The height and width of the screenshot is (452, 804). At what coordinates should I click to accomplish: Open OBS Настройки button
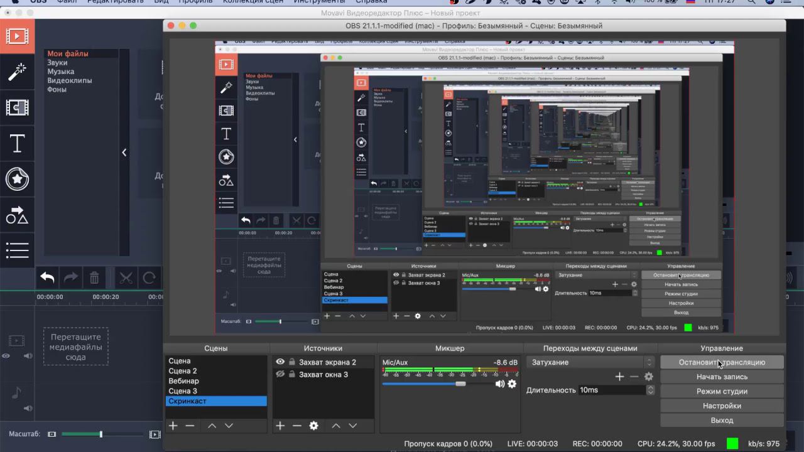pos(722,406)
